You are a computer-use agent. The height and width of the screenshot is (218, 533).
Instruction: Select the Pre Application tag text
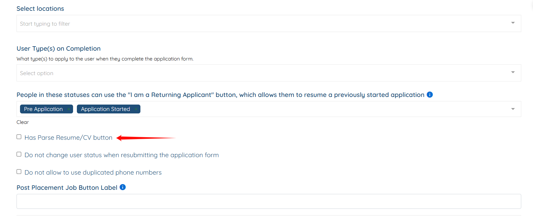[43, 109]
